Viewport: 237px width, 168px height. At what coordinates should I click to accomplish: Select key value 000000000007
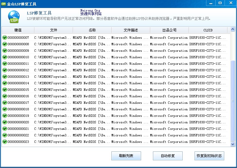[x=18, y=38]
